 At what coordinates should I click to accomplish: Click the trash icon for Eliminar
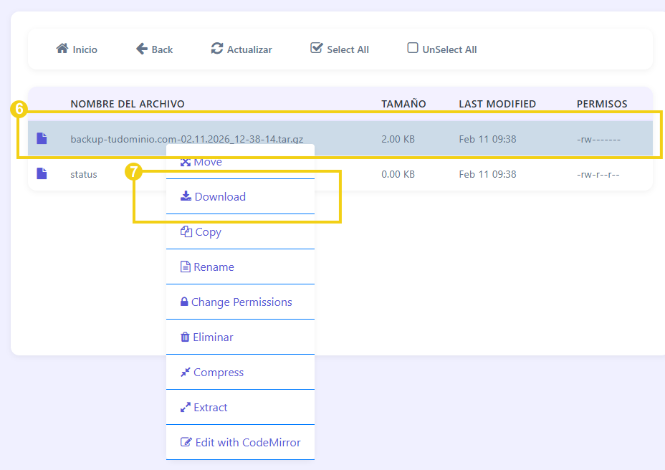[x=185, y=337]
